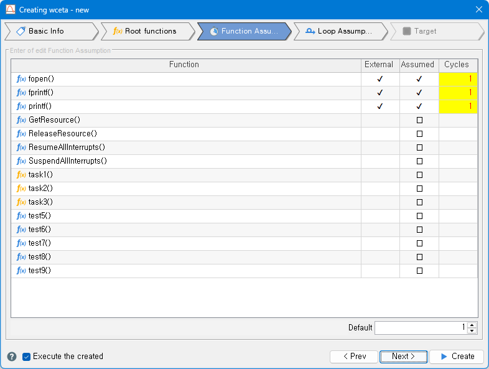Increase the Default value with up arrow
This screenshot has height=369, width=489.
click(x=472, y=324)
